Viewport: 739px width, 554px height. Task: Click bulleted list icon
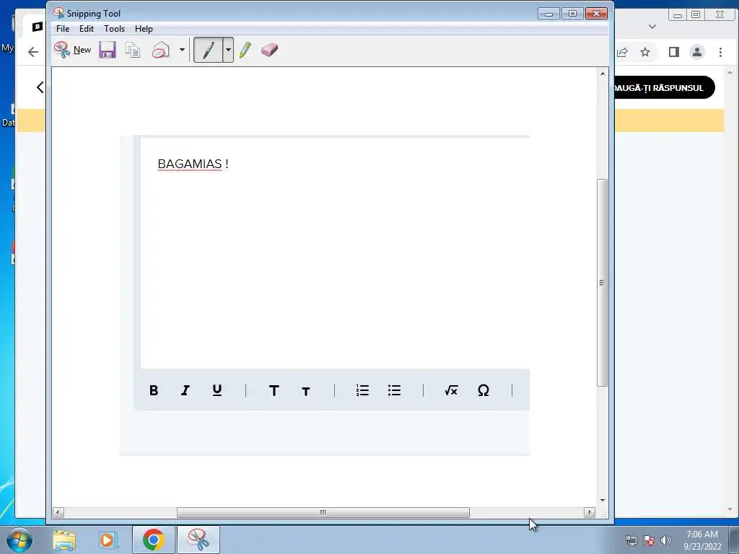click(395, 390)
